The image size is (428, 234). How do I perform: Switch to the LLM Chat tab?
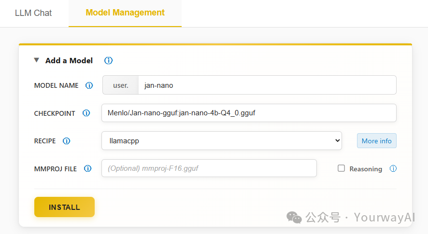click(33, 13)
